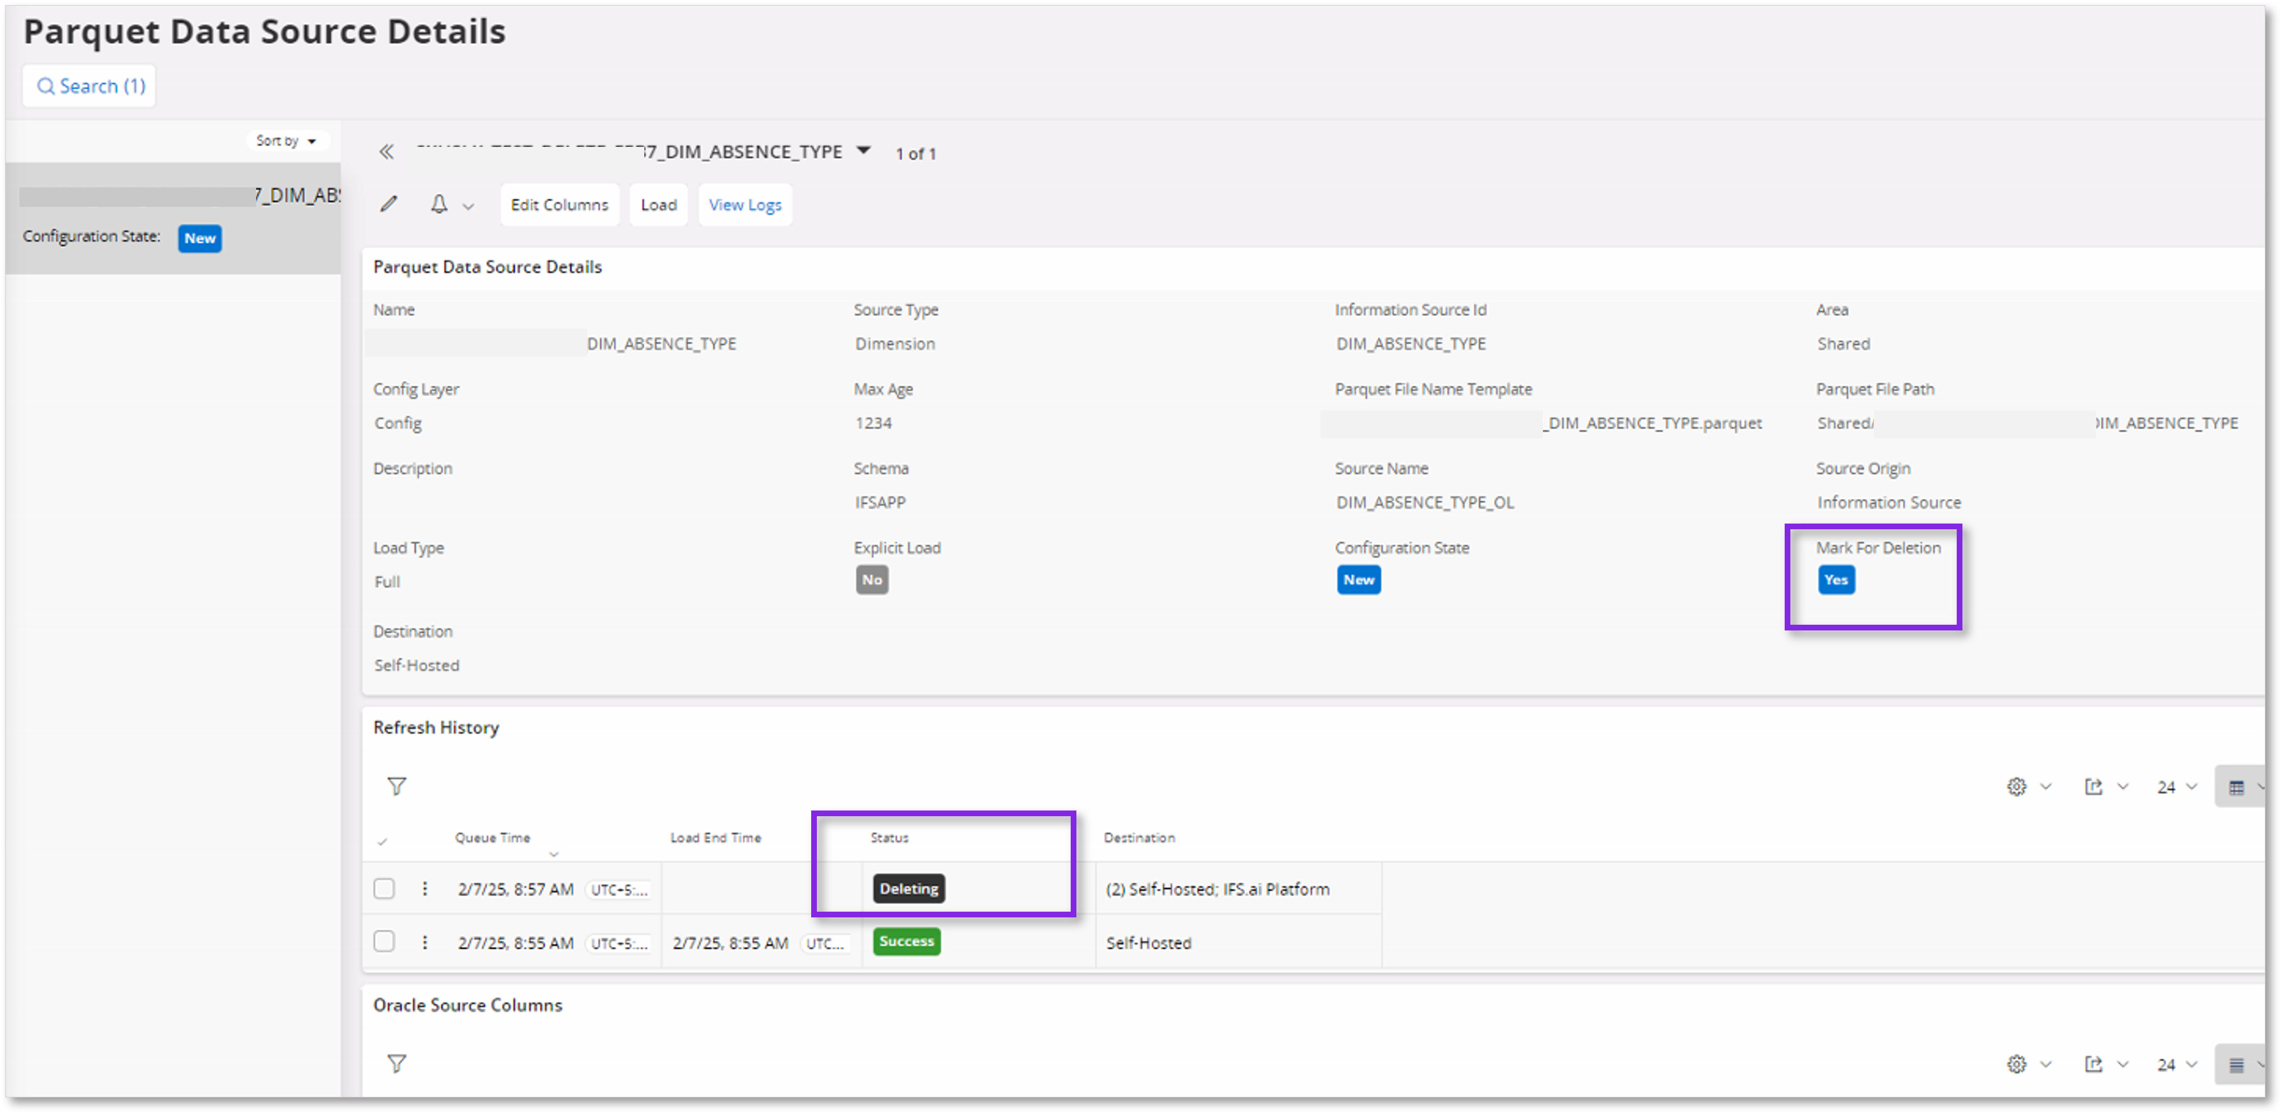
Task: Open the Sort by dropdown
Action: click(285, 141)
